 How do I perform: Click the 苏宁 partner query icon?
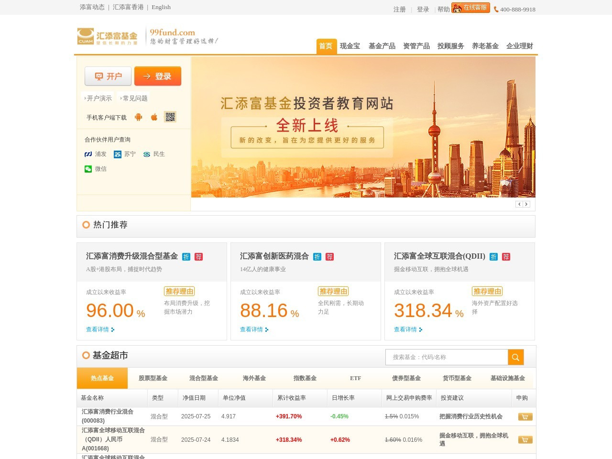pos(118,154)
